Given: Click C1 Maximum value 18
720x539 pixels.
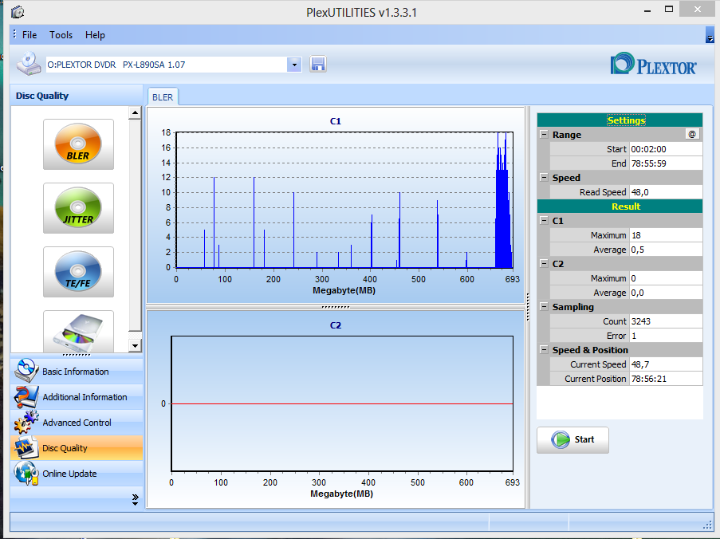Looking at the screenshot, I should (x=666, y=235).
